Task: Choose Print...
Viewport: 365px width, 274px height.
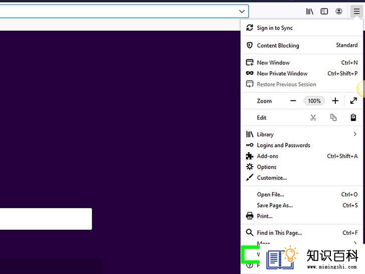Action: tap(302, 216)
